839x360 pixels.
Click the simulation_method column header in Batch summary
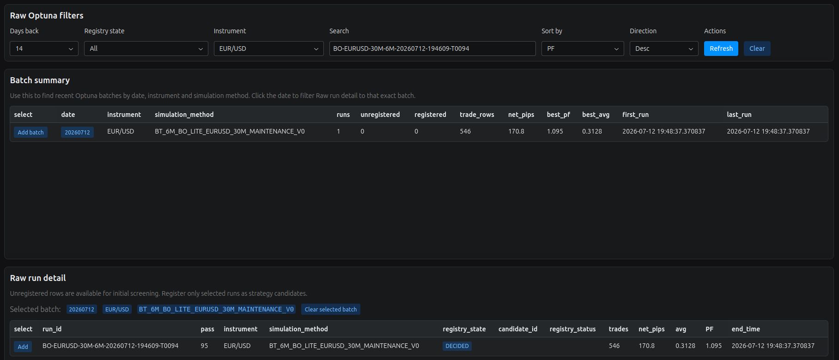(184, 115)
